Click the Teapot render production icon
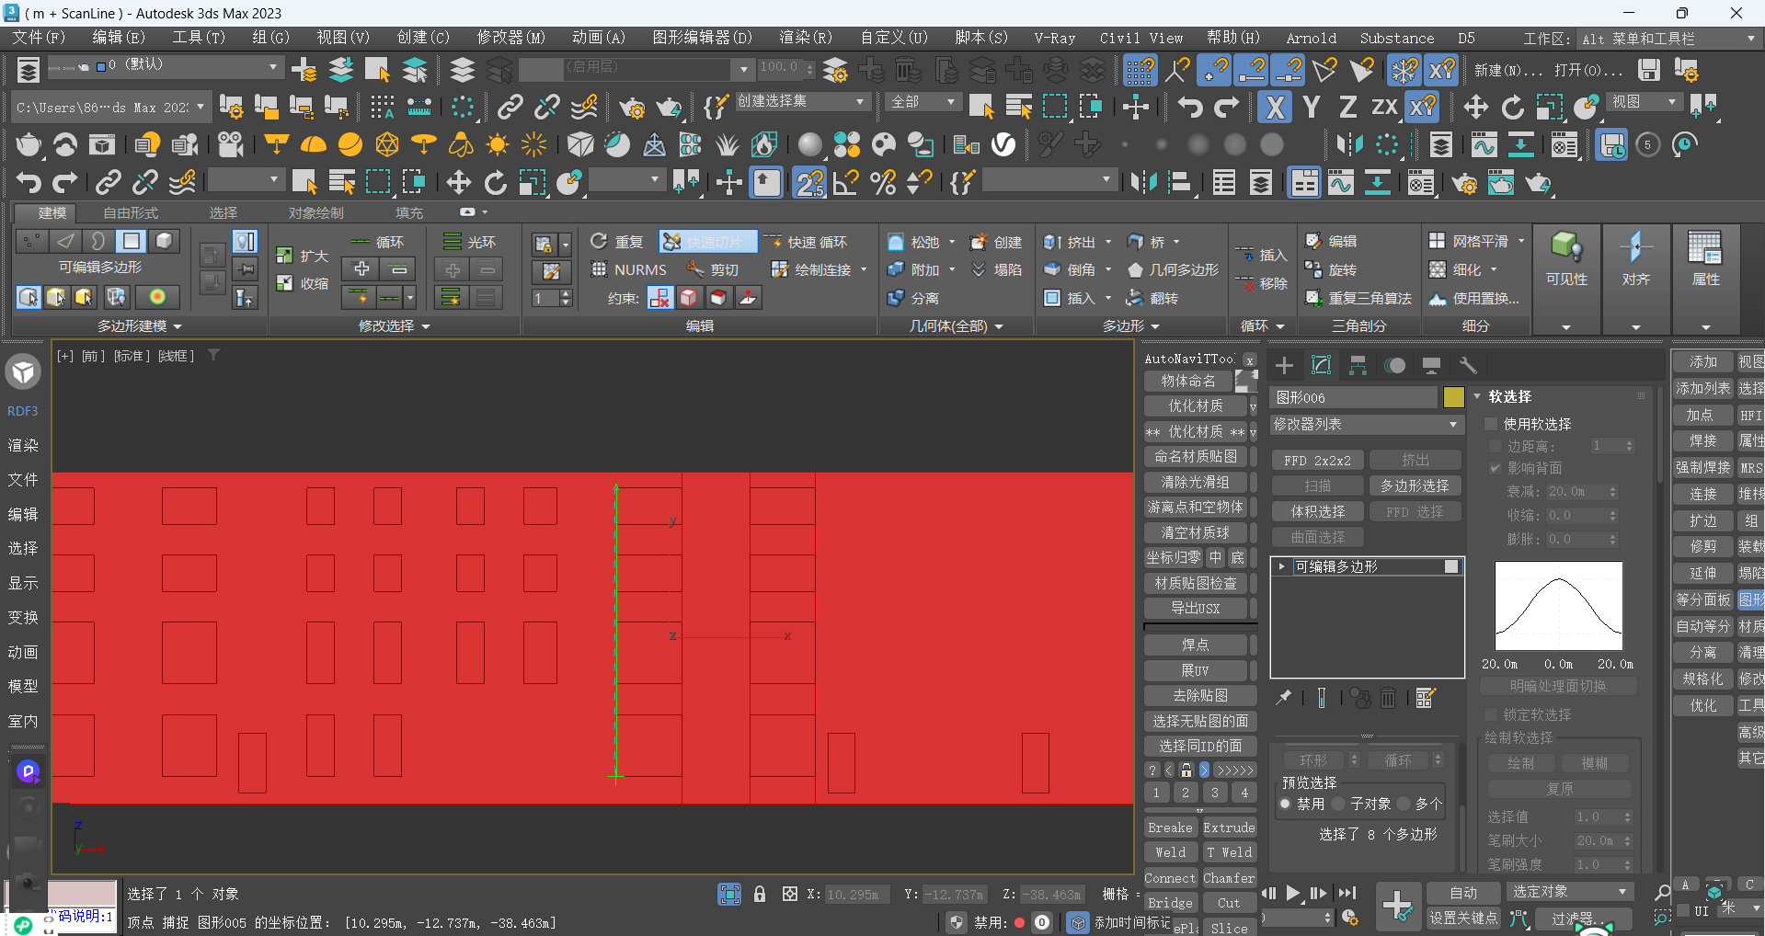Screen dimensions: 1765x936 [x=1539, y=183]
